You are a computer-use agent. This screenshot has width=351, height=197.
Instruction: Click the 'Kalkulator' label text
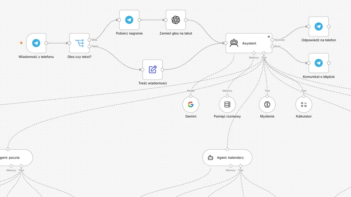click(303, 116)
